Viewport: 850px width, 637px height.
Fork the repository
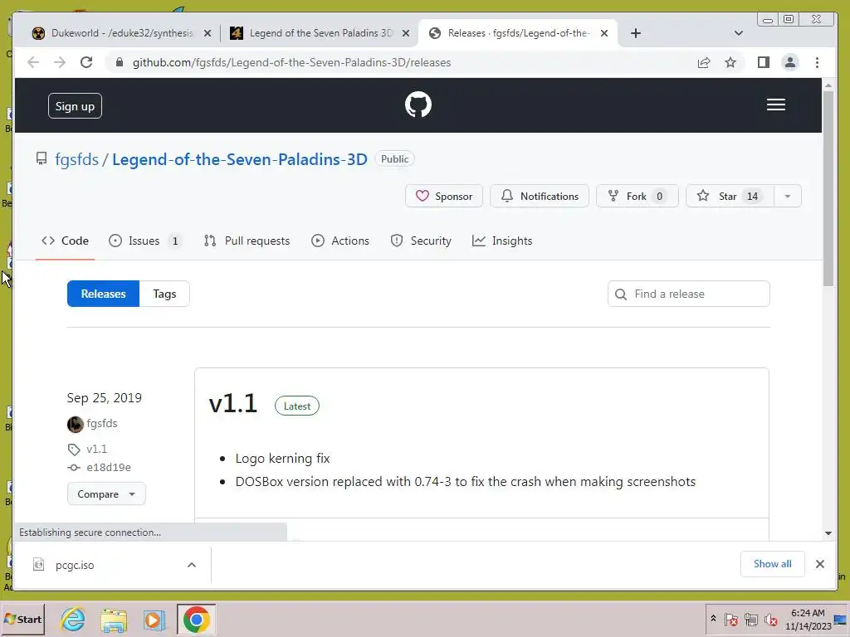[637, 196]
